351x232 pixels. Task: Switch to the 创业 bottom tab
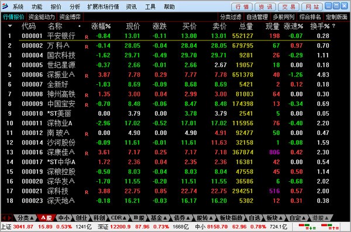81,217
